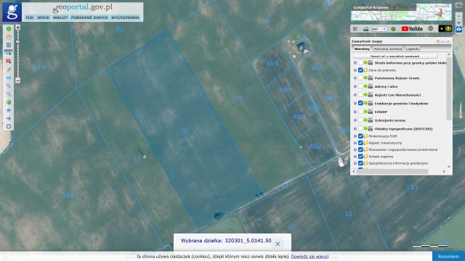Click the Rozumiem cookie button

point(448,256)
